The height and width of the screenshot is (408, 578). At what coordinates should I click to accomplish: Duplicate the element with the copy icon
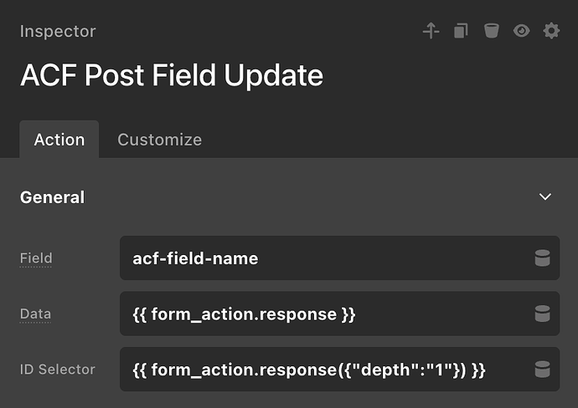tap(461, 31)
